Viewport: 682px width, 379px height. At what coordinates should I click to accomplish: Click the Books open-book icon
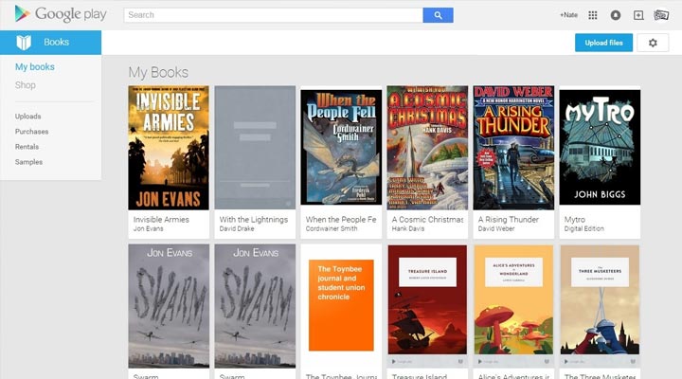(x=24, y=43)
